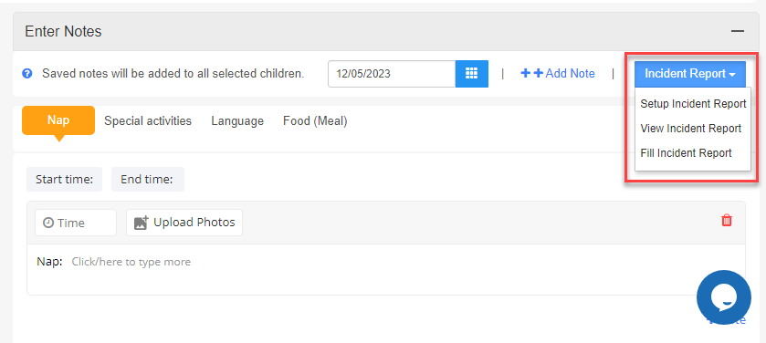766x343 pixels.
Task: Go to the Language tab
Action: 237,121
